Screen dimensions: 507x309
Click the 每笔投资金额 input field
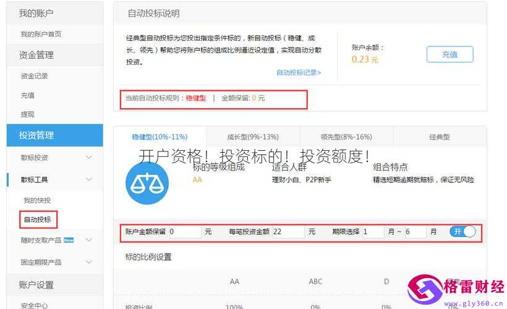pyautogui.click(x=288, y=232)
